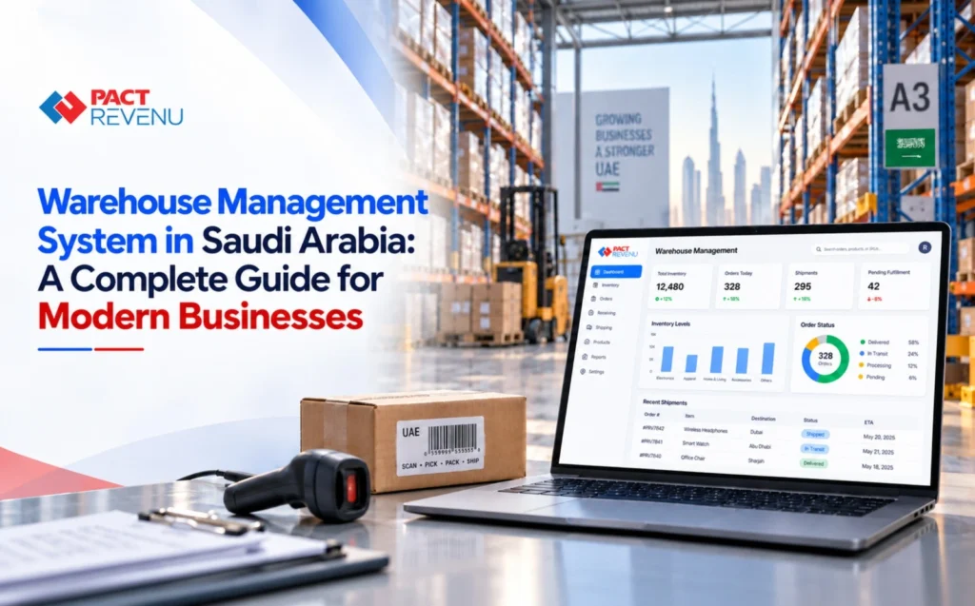
Task: Click the Apparel bar in Inventory Levels
Action: click(x=691, y=363)
